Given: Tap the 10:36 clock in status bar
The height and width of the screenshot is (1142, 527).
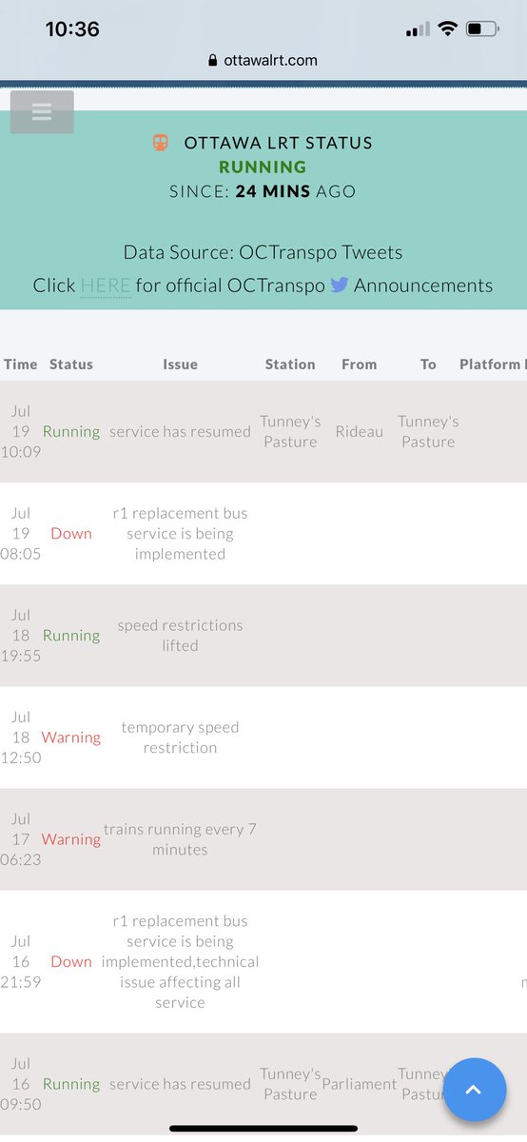Looking at the screenshot, I should [x=72, y=30].
